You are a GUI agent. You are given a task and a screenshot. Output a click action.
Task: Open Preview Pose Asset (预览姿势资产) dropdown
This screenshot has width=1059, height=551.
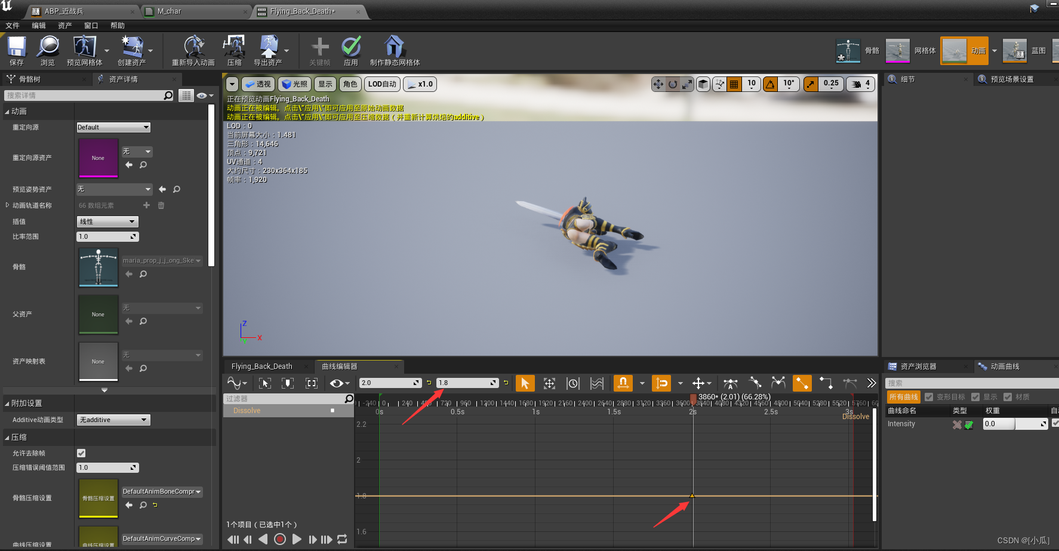tap(115, 189)
